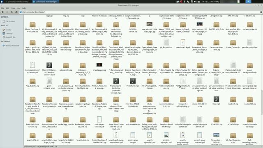Select Platform_Jack STL model file
The image size is (263, 148).
(233, 65)
